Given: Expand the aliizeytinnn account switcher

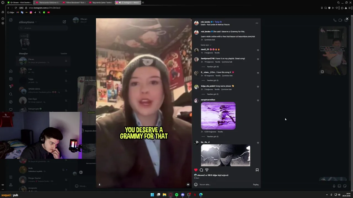Looking at the screenshot, I should pos(28,22).
